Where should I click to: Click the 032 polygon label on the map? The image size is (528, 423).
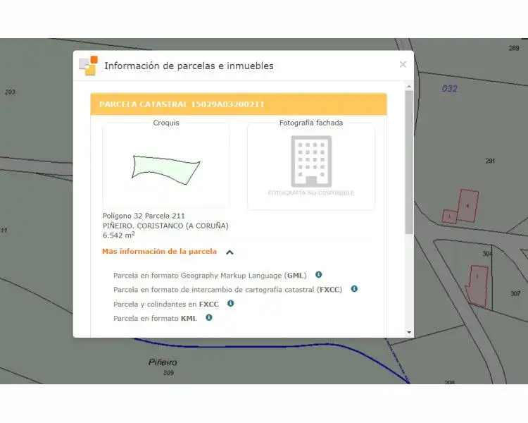pyautogui.click(x=450, y=89)
